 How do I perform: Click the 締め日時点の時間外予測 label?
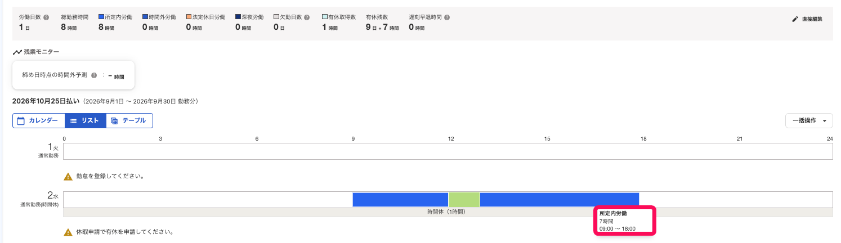coord(54,75)
